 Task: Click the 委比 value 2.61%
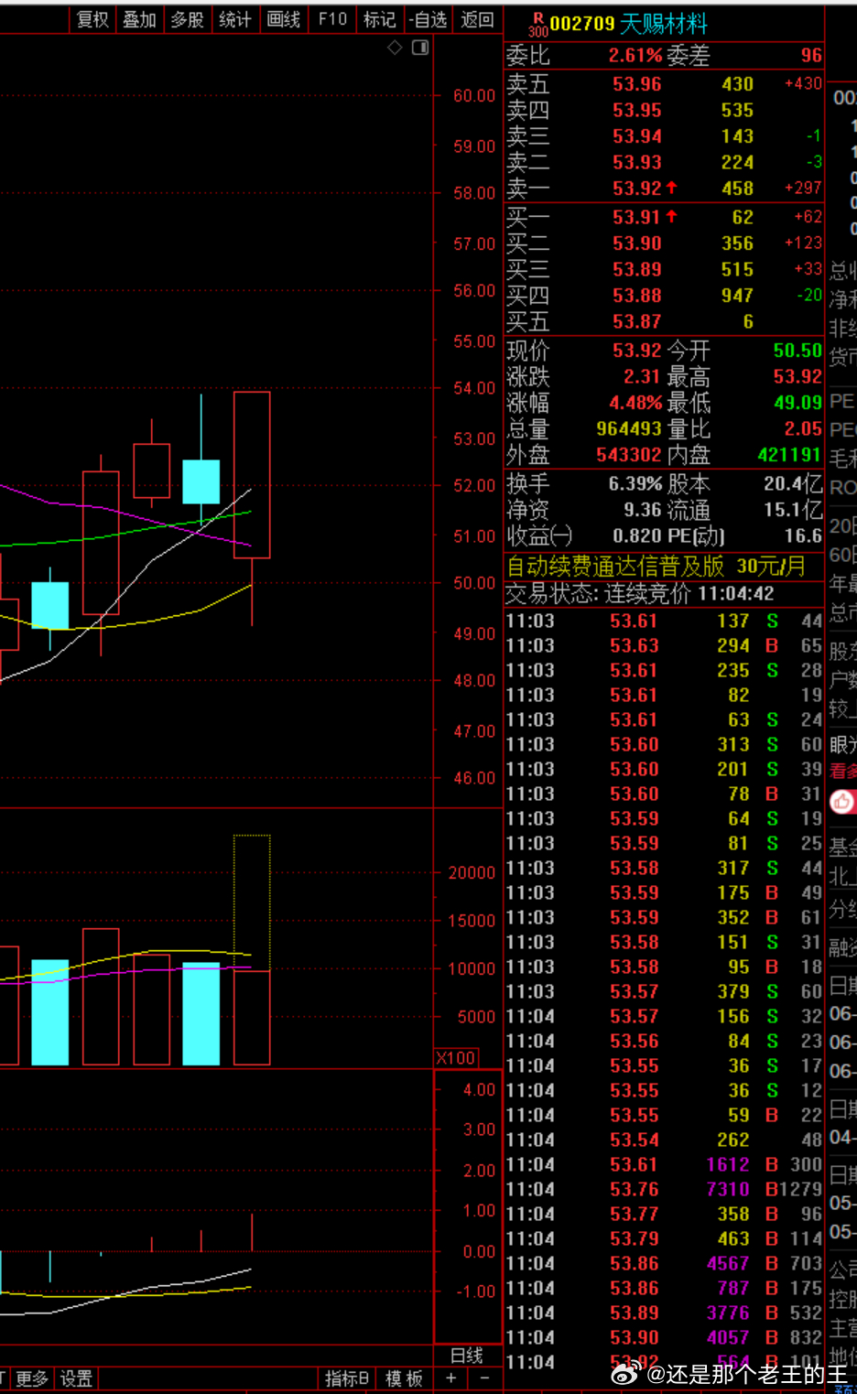click(x=635, y=56)
